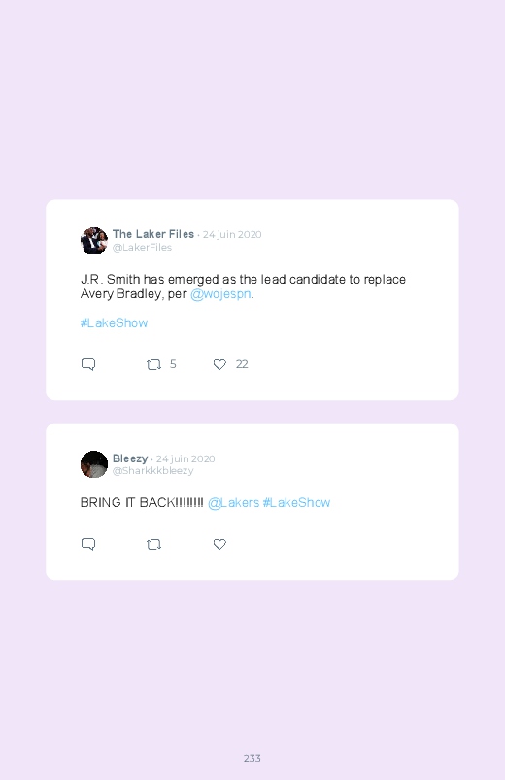Click the J.R. Smith tweet text
Image resolution: width=505 pixels, height=780 pixels.
pyautogui.click(x=243, y=287)
